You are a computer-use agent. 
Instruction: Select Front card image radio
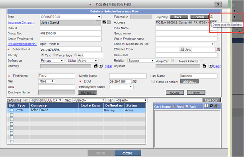[x=174, y=106]
